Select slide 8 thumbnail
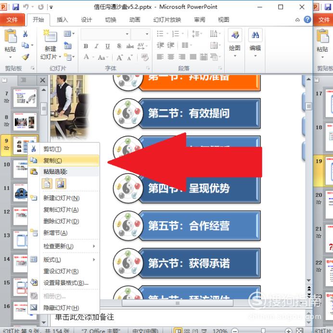The width and height of the screenshot is (333, 333). (x=25, y=122)
